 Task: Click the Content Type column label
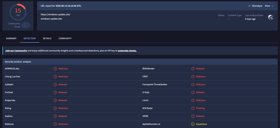pos(235,15)
